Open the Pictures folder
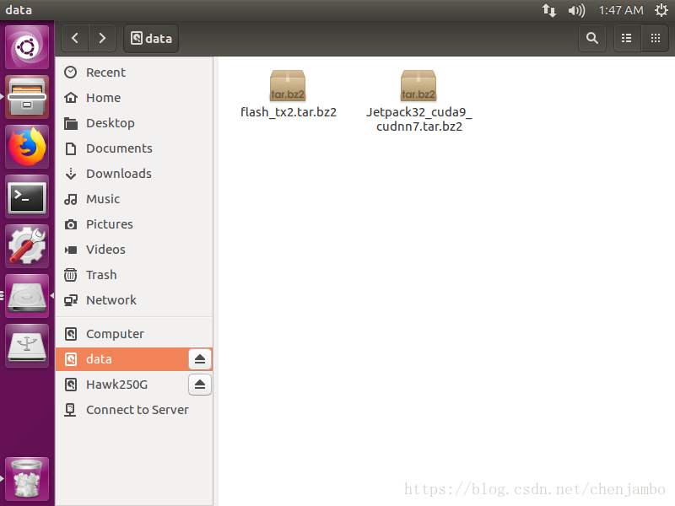This screenshot has height=506, width=675. pyautogui.click(x=134, y=224)
